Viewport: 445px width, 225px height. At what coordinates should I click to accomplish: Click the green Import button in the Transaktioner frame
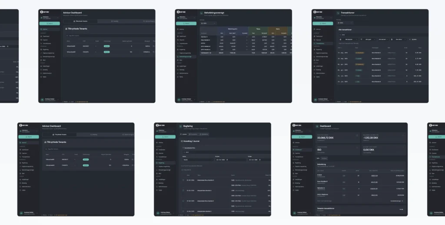323,24
